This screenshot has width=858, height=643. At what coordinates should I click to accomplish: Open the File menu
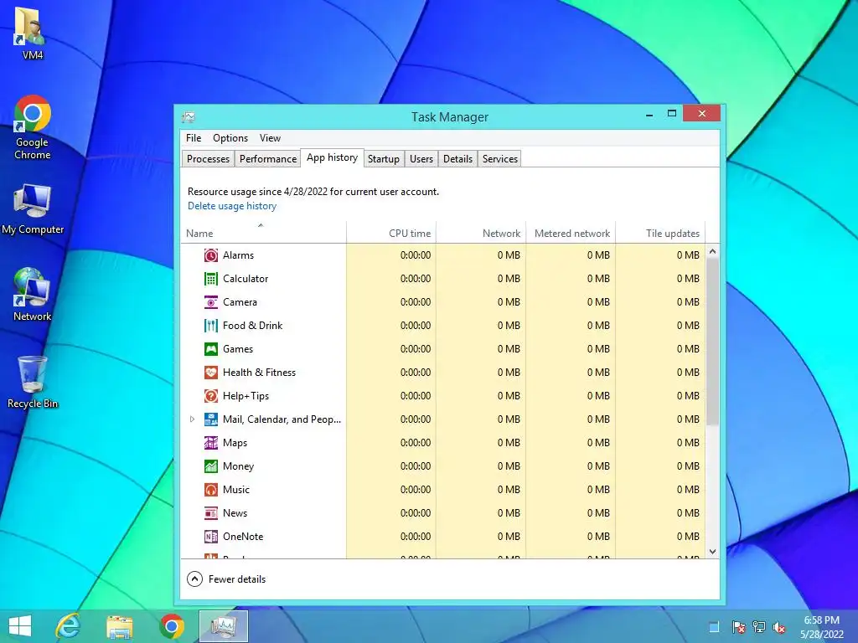pos(194,138)
